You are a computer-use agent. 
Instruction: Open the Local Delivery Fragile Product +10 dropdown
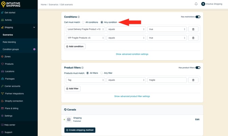coord(85,29)
